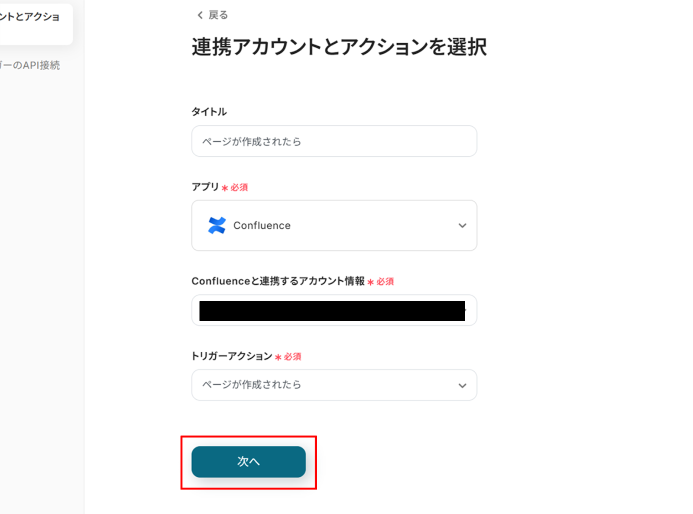Viewport: 693px width, 514px height.
Task: Click the 必須 marker beside アプリ
Action: coord(239,187)
